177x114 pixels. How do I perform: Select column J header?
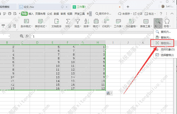pyautogui.click(x=128, y=42)
